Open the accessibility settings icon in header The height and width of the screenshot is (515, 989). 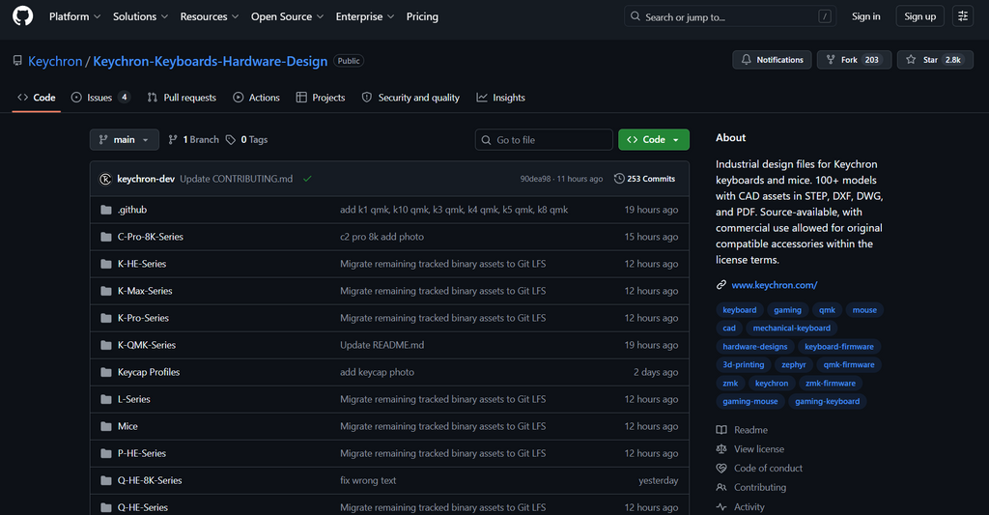962,16
